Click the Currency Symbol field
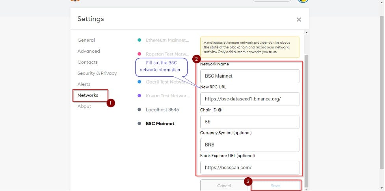Image resolution: width=385 pixels, height=191 pixels. pyautogui.click(x=250, y=145)
